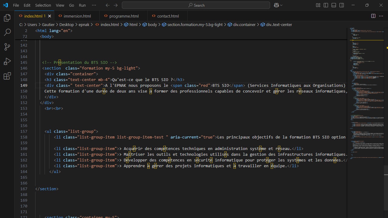Toggle the secondary side bar
Screen dimensions: 388x218
tap(342, 5)
